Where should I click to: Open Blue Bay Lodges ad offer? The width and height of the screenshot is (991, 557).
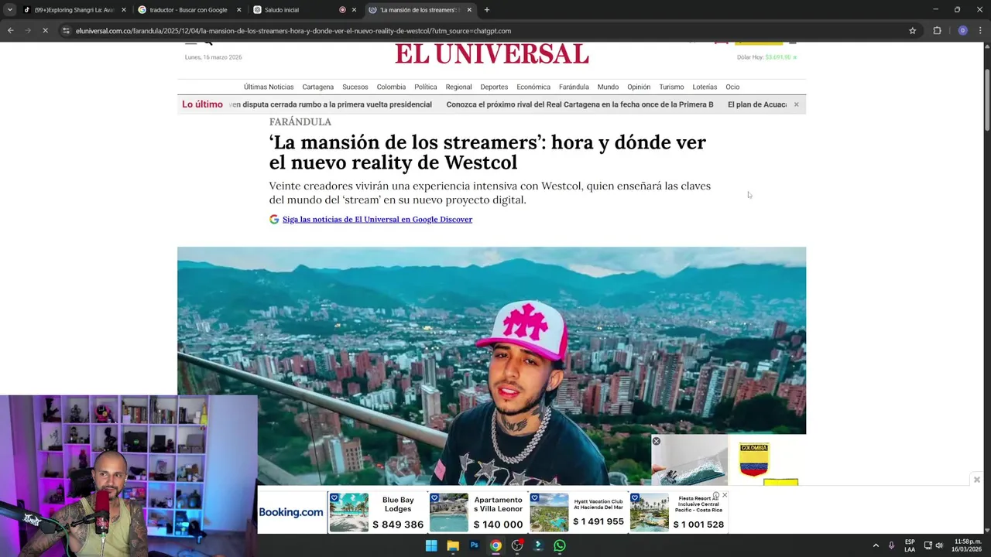pos(378,512)
